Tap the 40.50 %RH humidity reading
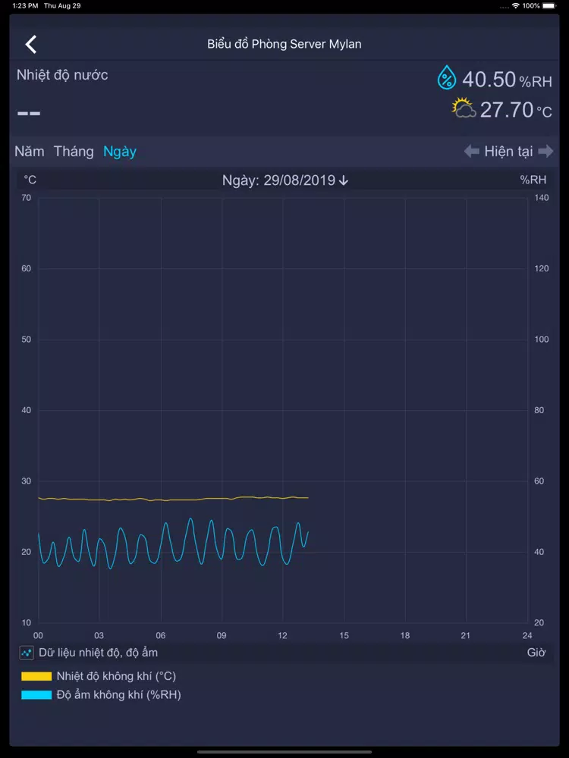Viewport: 569px width, 758px height. click(507, 80)
